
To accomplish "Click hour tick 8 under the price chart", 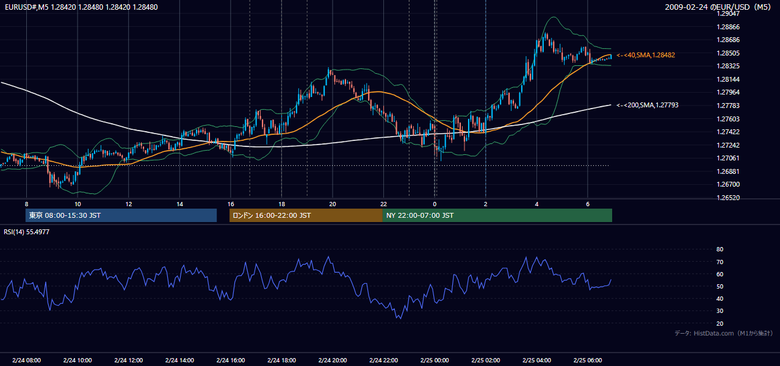I will (x=26, y=204).
